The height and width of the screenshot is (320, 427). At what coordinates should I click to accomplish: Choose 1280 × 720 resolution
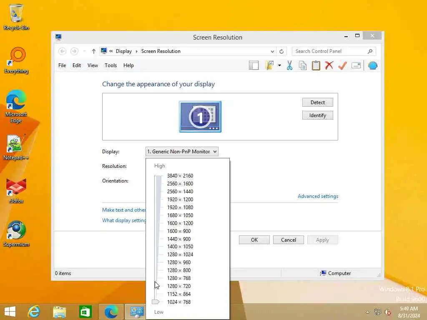[x=179, y=286]
